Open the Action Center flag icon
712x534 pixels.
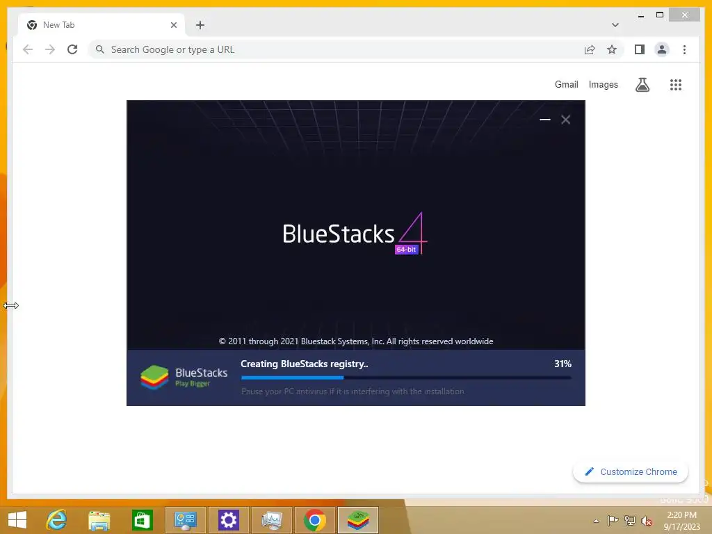(x=613, y=521)
